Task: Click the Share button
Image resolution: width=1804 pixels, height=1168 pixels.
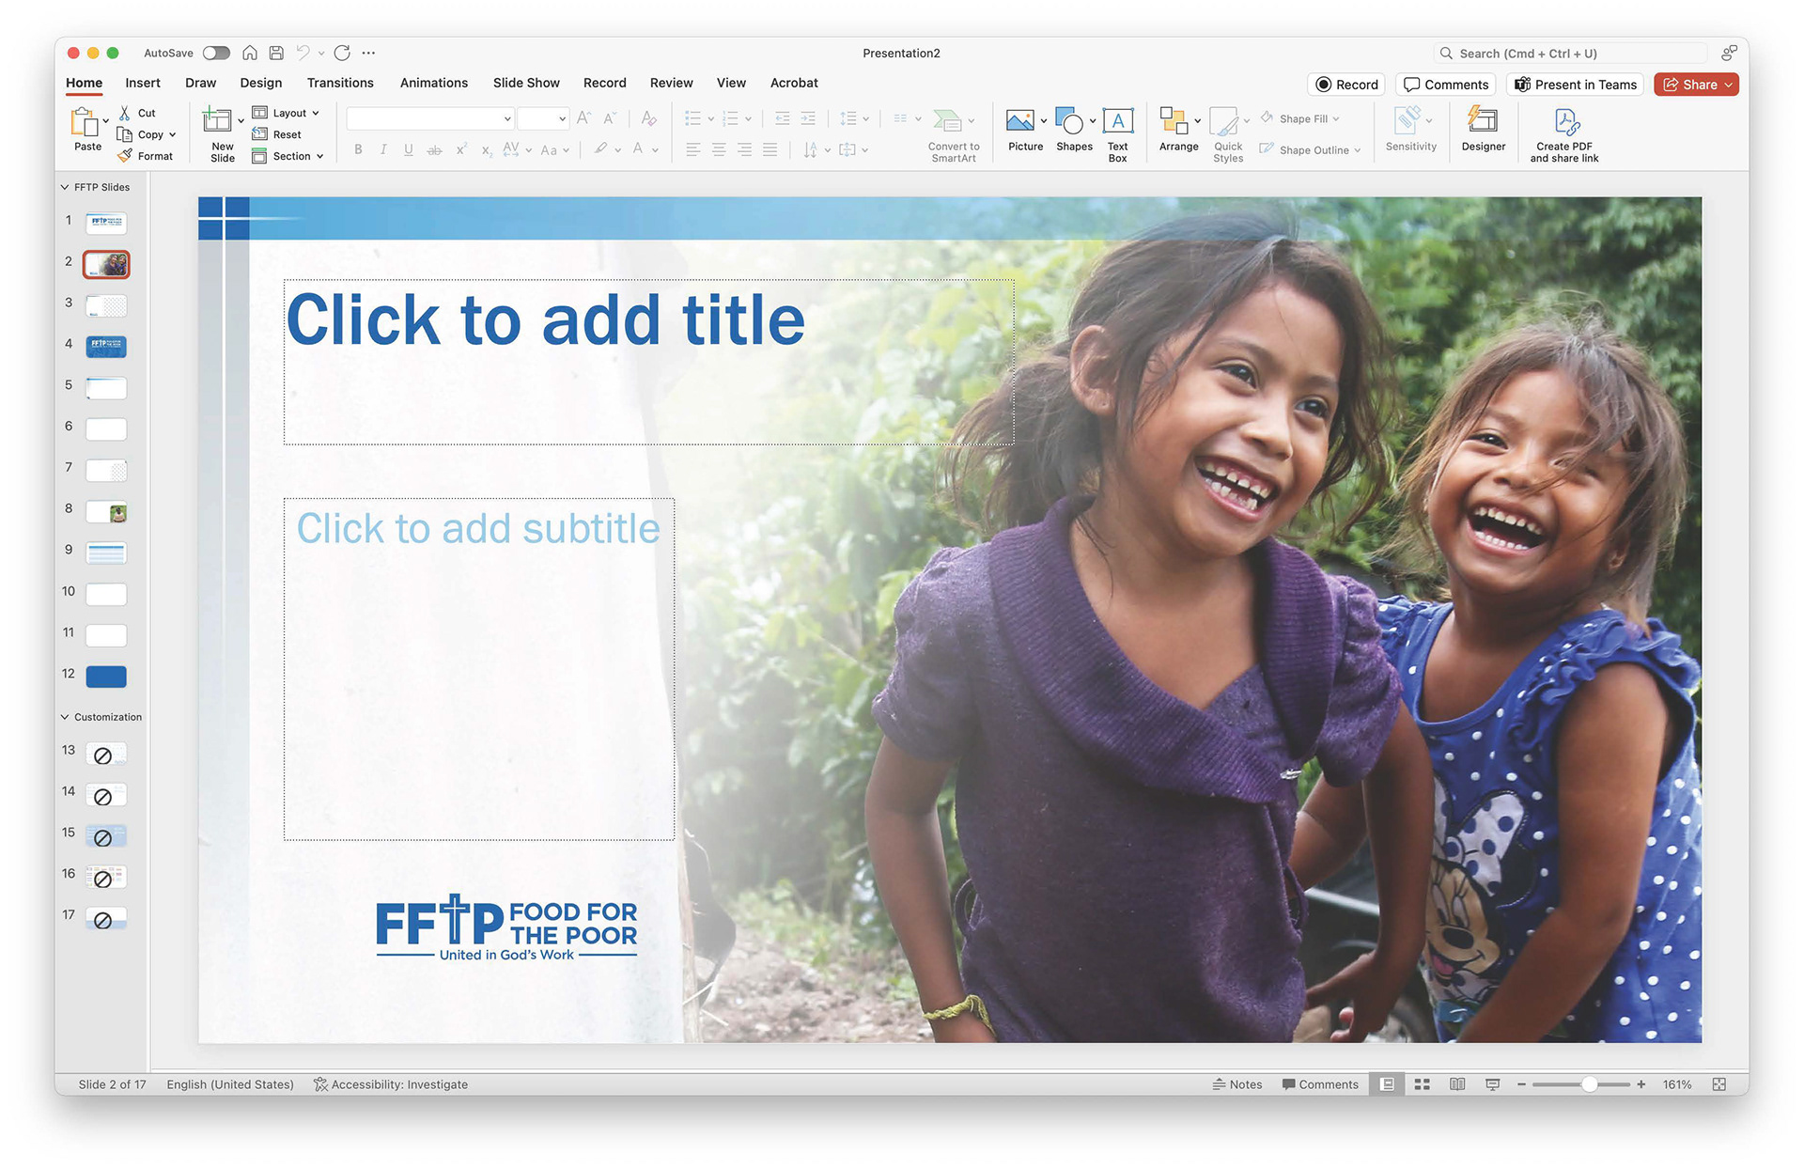Action: 1691,85
